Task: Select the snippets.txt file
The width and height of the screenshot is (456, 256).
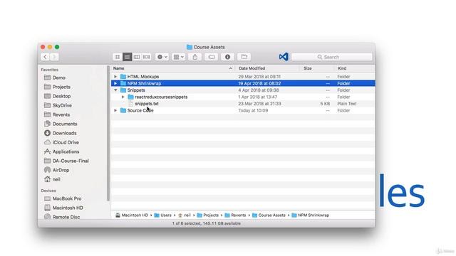Action: 243,104
